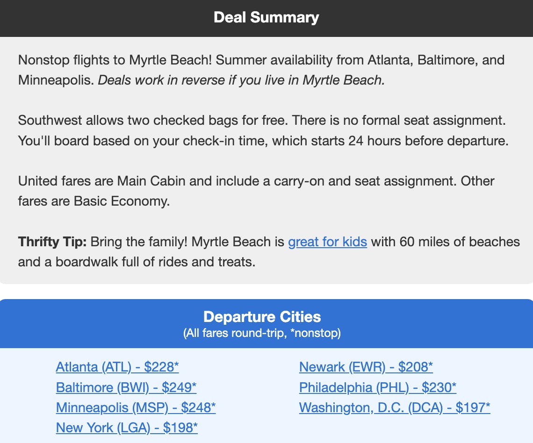Open the Atlanta (ATL) $228 fare link
This screenshot has height=443, width=533.
coord(117,367)
